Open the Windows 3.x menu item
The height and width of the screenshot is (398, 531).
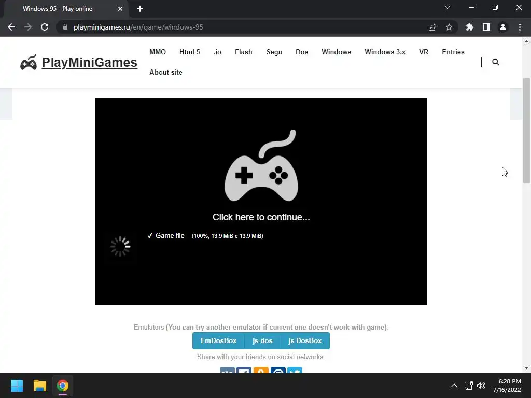(385, 52)
